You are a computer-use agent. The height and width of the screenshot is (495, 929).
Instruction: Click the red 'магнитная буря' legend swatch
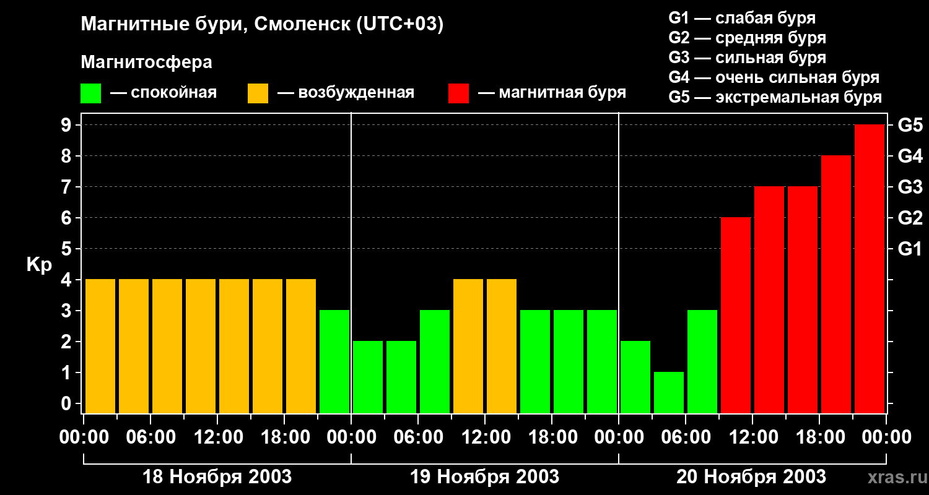[458, 93]
